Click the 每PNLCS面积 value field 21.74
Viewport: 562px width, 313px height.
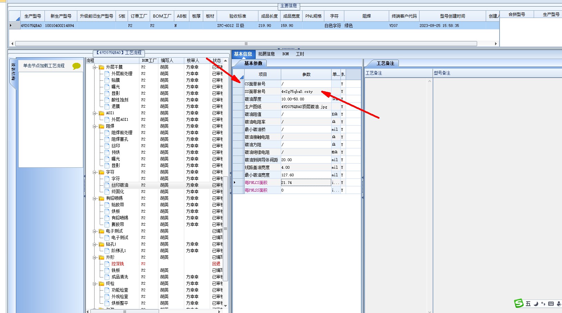point(306,183)
